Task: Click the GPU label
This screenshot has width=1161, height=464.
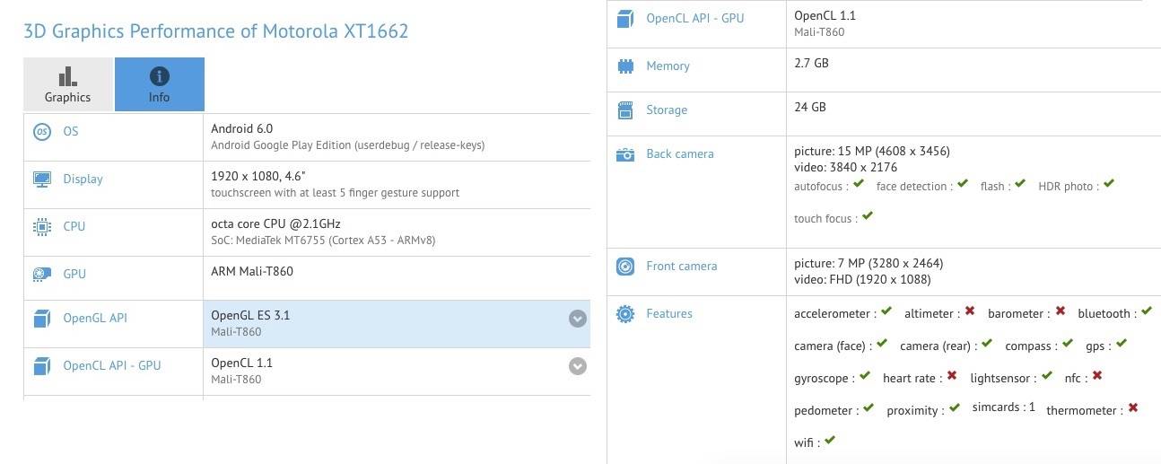Action: (74, 274)
